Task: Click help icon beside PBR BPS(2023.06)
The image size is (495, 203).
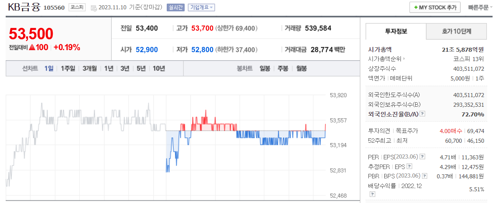Action: 425,176
